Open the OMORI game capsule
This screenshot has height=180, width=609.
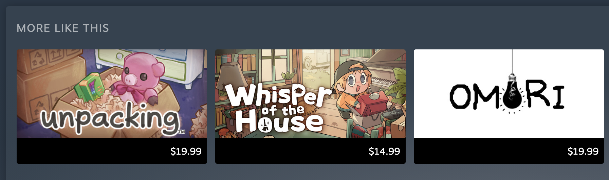[509, 94]
